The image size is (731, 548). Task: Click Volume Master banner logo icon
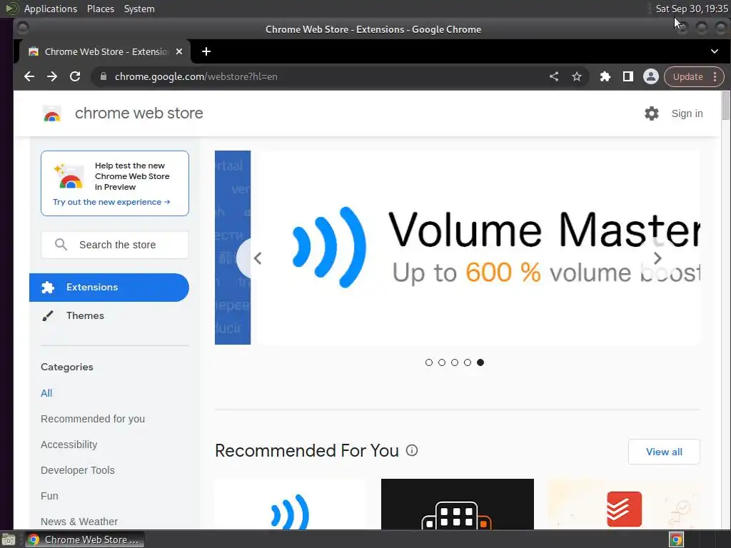[329, 247]
